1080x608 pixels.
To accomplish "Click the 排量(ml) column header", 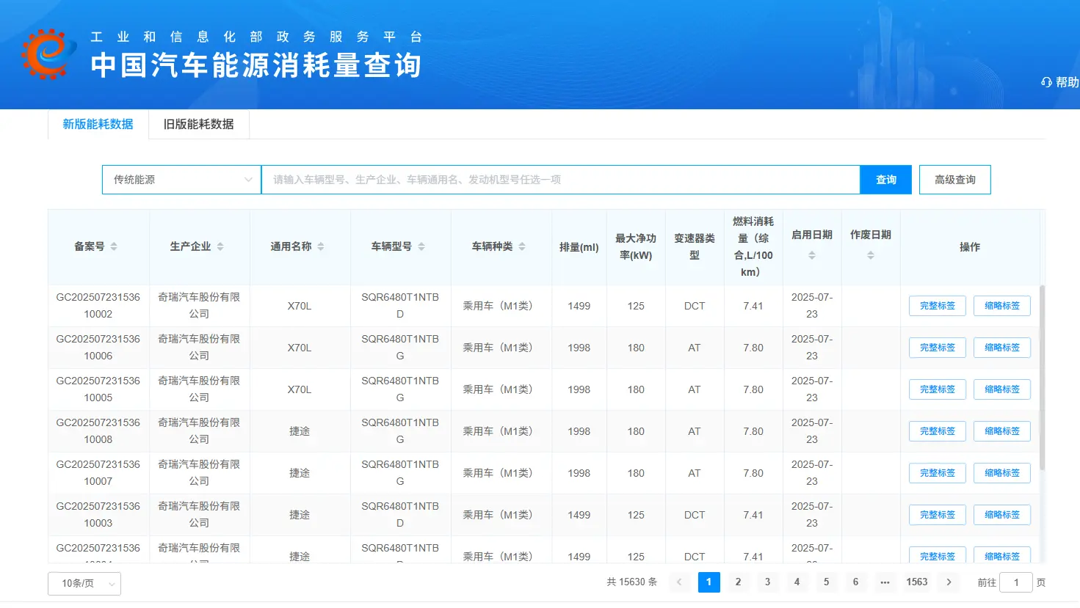I will click(579, 247).
